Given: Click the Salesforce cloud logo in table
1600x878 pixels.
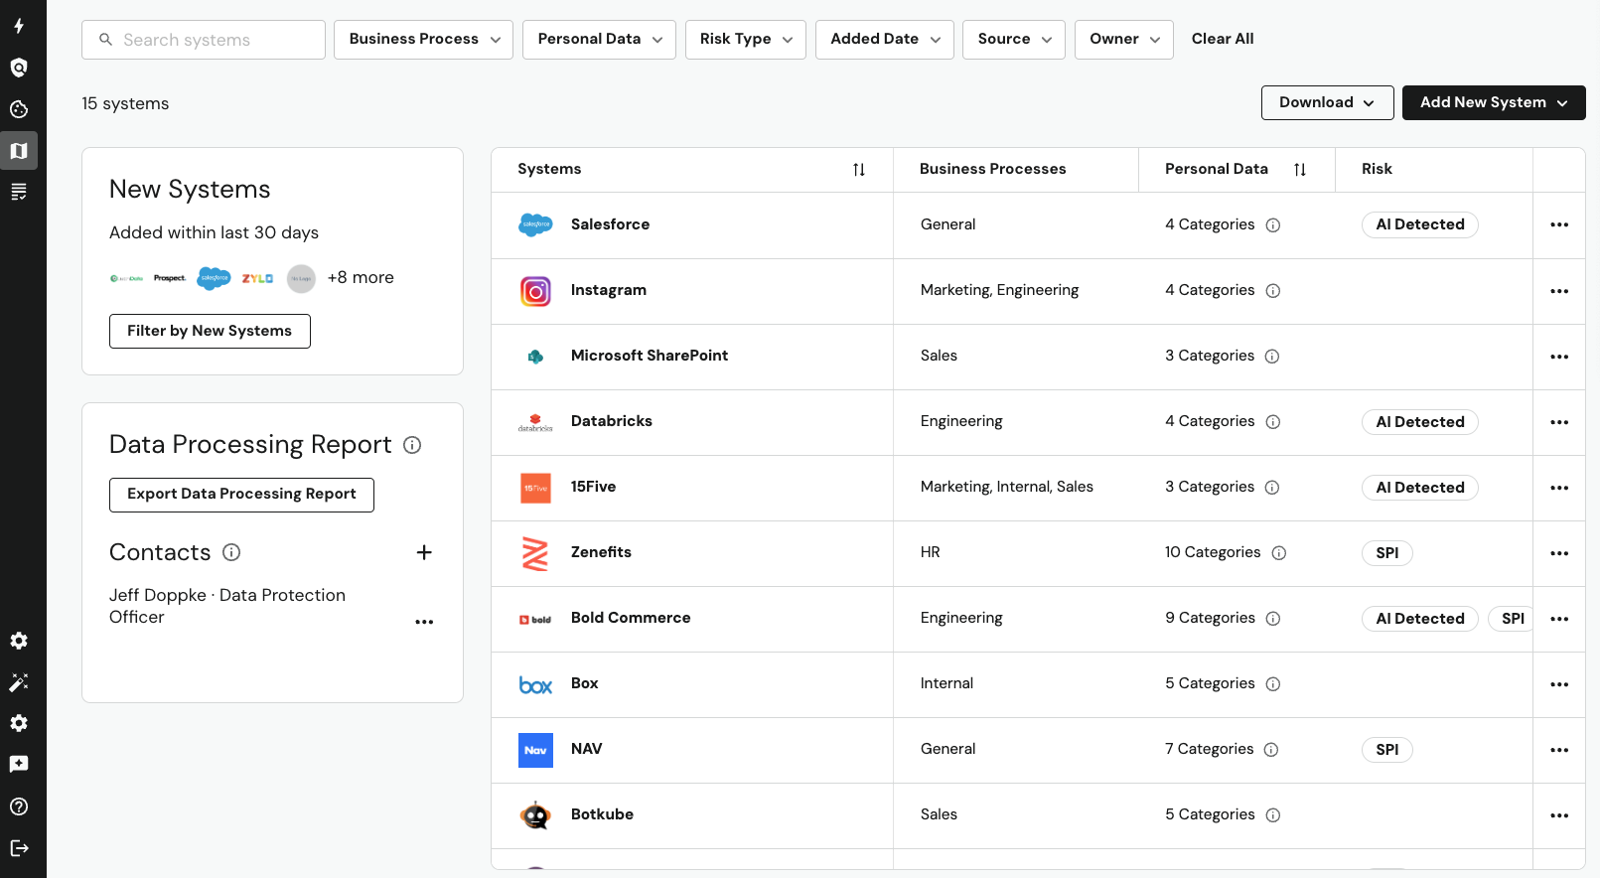Looking at the screenshot, I should [535, 225].
